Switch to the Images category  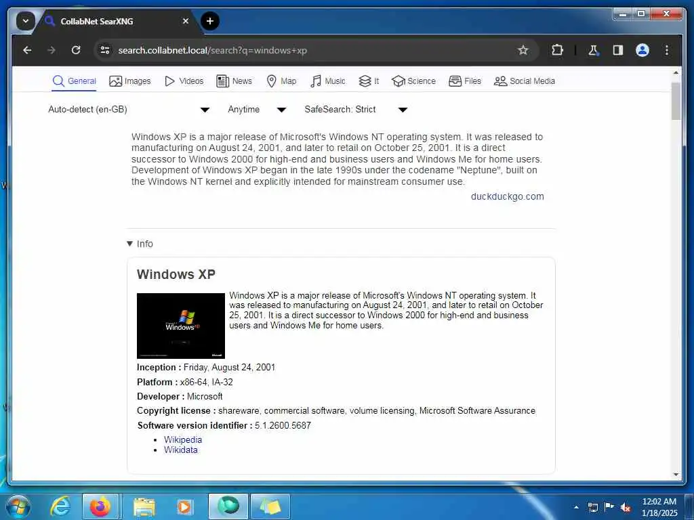pos(129,81)
